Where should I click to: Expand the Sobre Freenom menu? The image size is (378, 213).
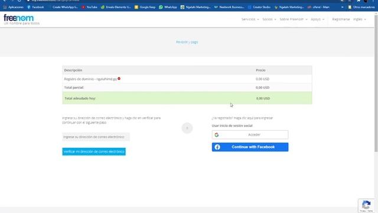294,19
